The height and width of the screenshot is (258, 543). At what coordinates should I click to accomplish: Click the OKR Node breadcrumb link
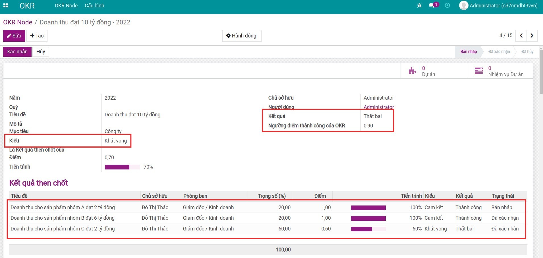tap(18, 22)
